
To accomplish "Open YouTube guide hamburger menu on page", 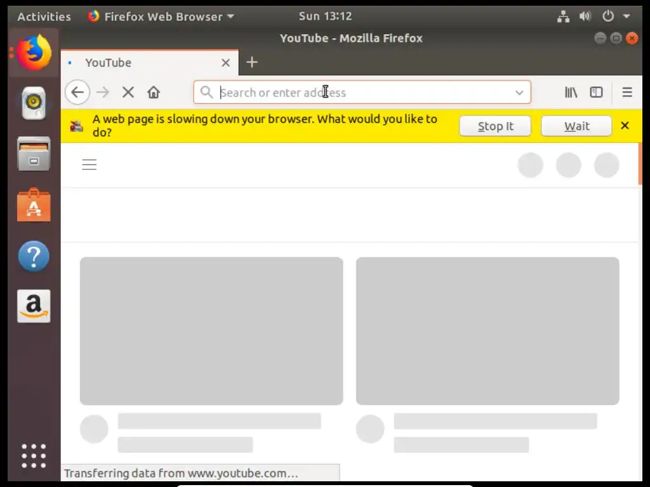I will tap(89, 164).
